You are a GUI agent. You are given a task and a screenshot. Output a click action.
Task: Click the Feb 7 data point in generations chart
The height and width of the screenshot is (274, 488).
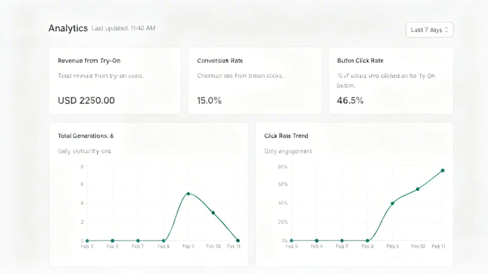point(138,241)
